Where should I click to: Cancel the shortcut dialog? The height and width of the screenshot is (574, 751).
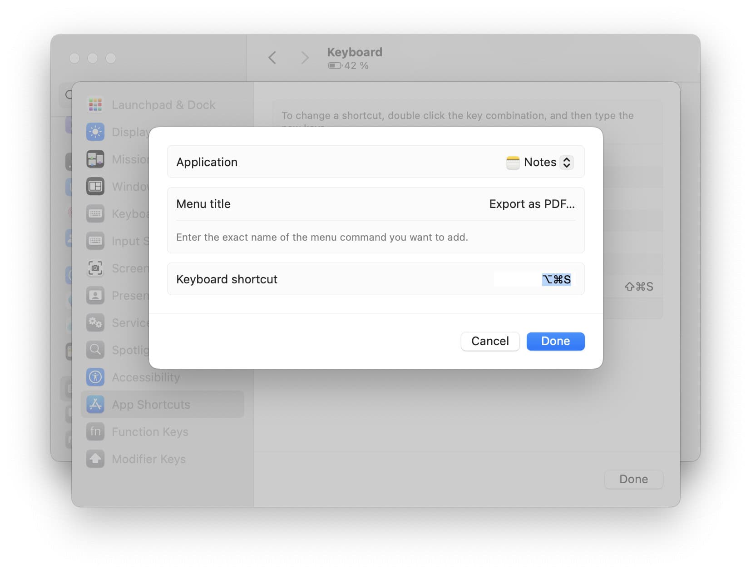(x=490, y=341)
